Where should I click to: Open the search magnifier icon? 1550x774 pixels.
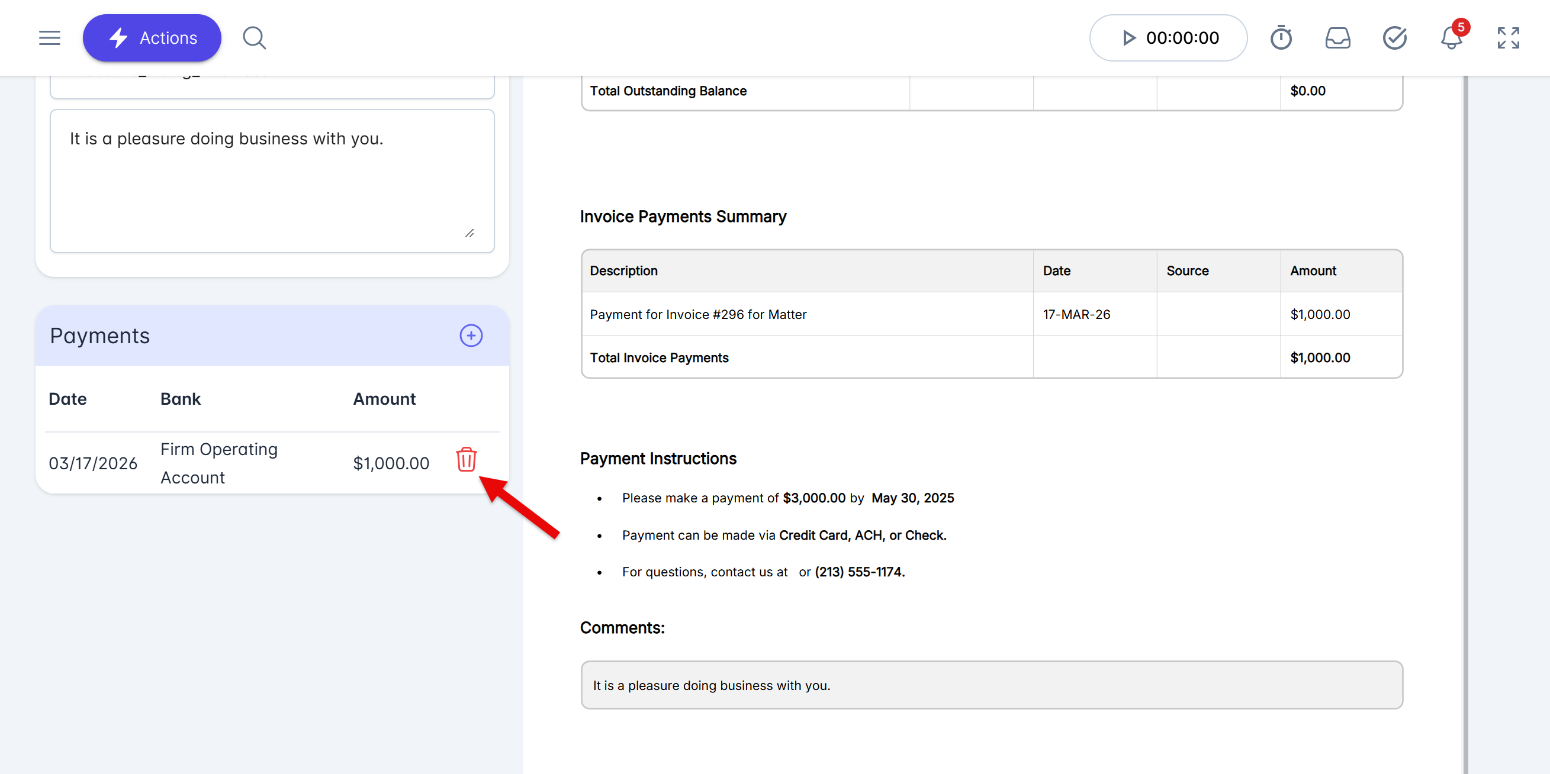tap(254, 38)
